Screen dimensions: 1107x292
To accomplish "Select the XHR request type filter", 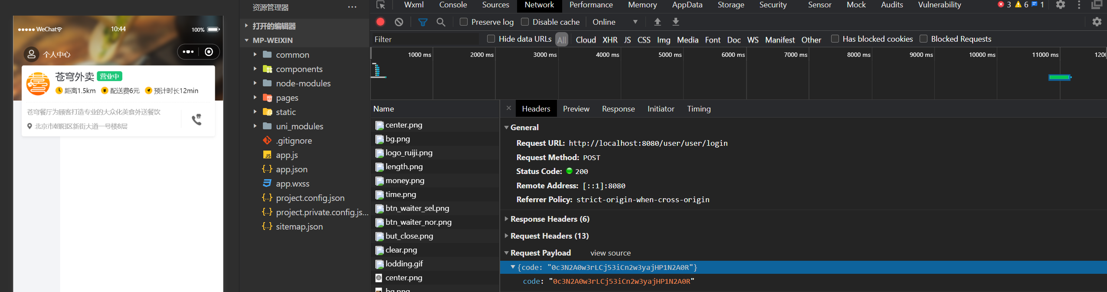I will [609, 39].
